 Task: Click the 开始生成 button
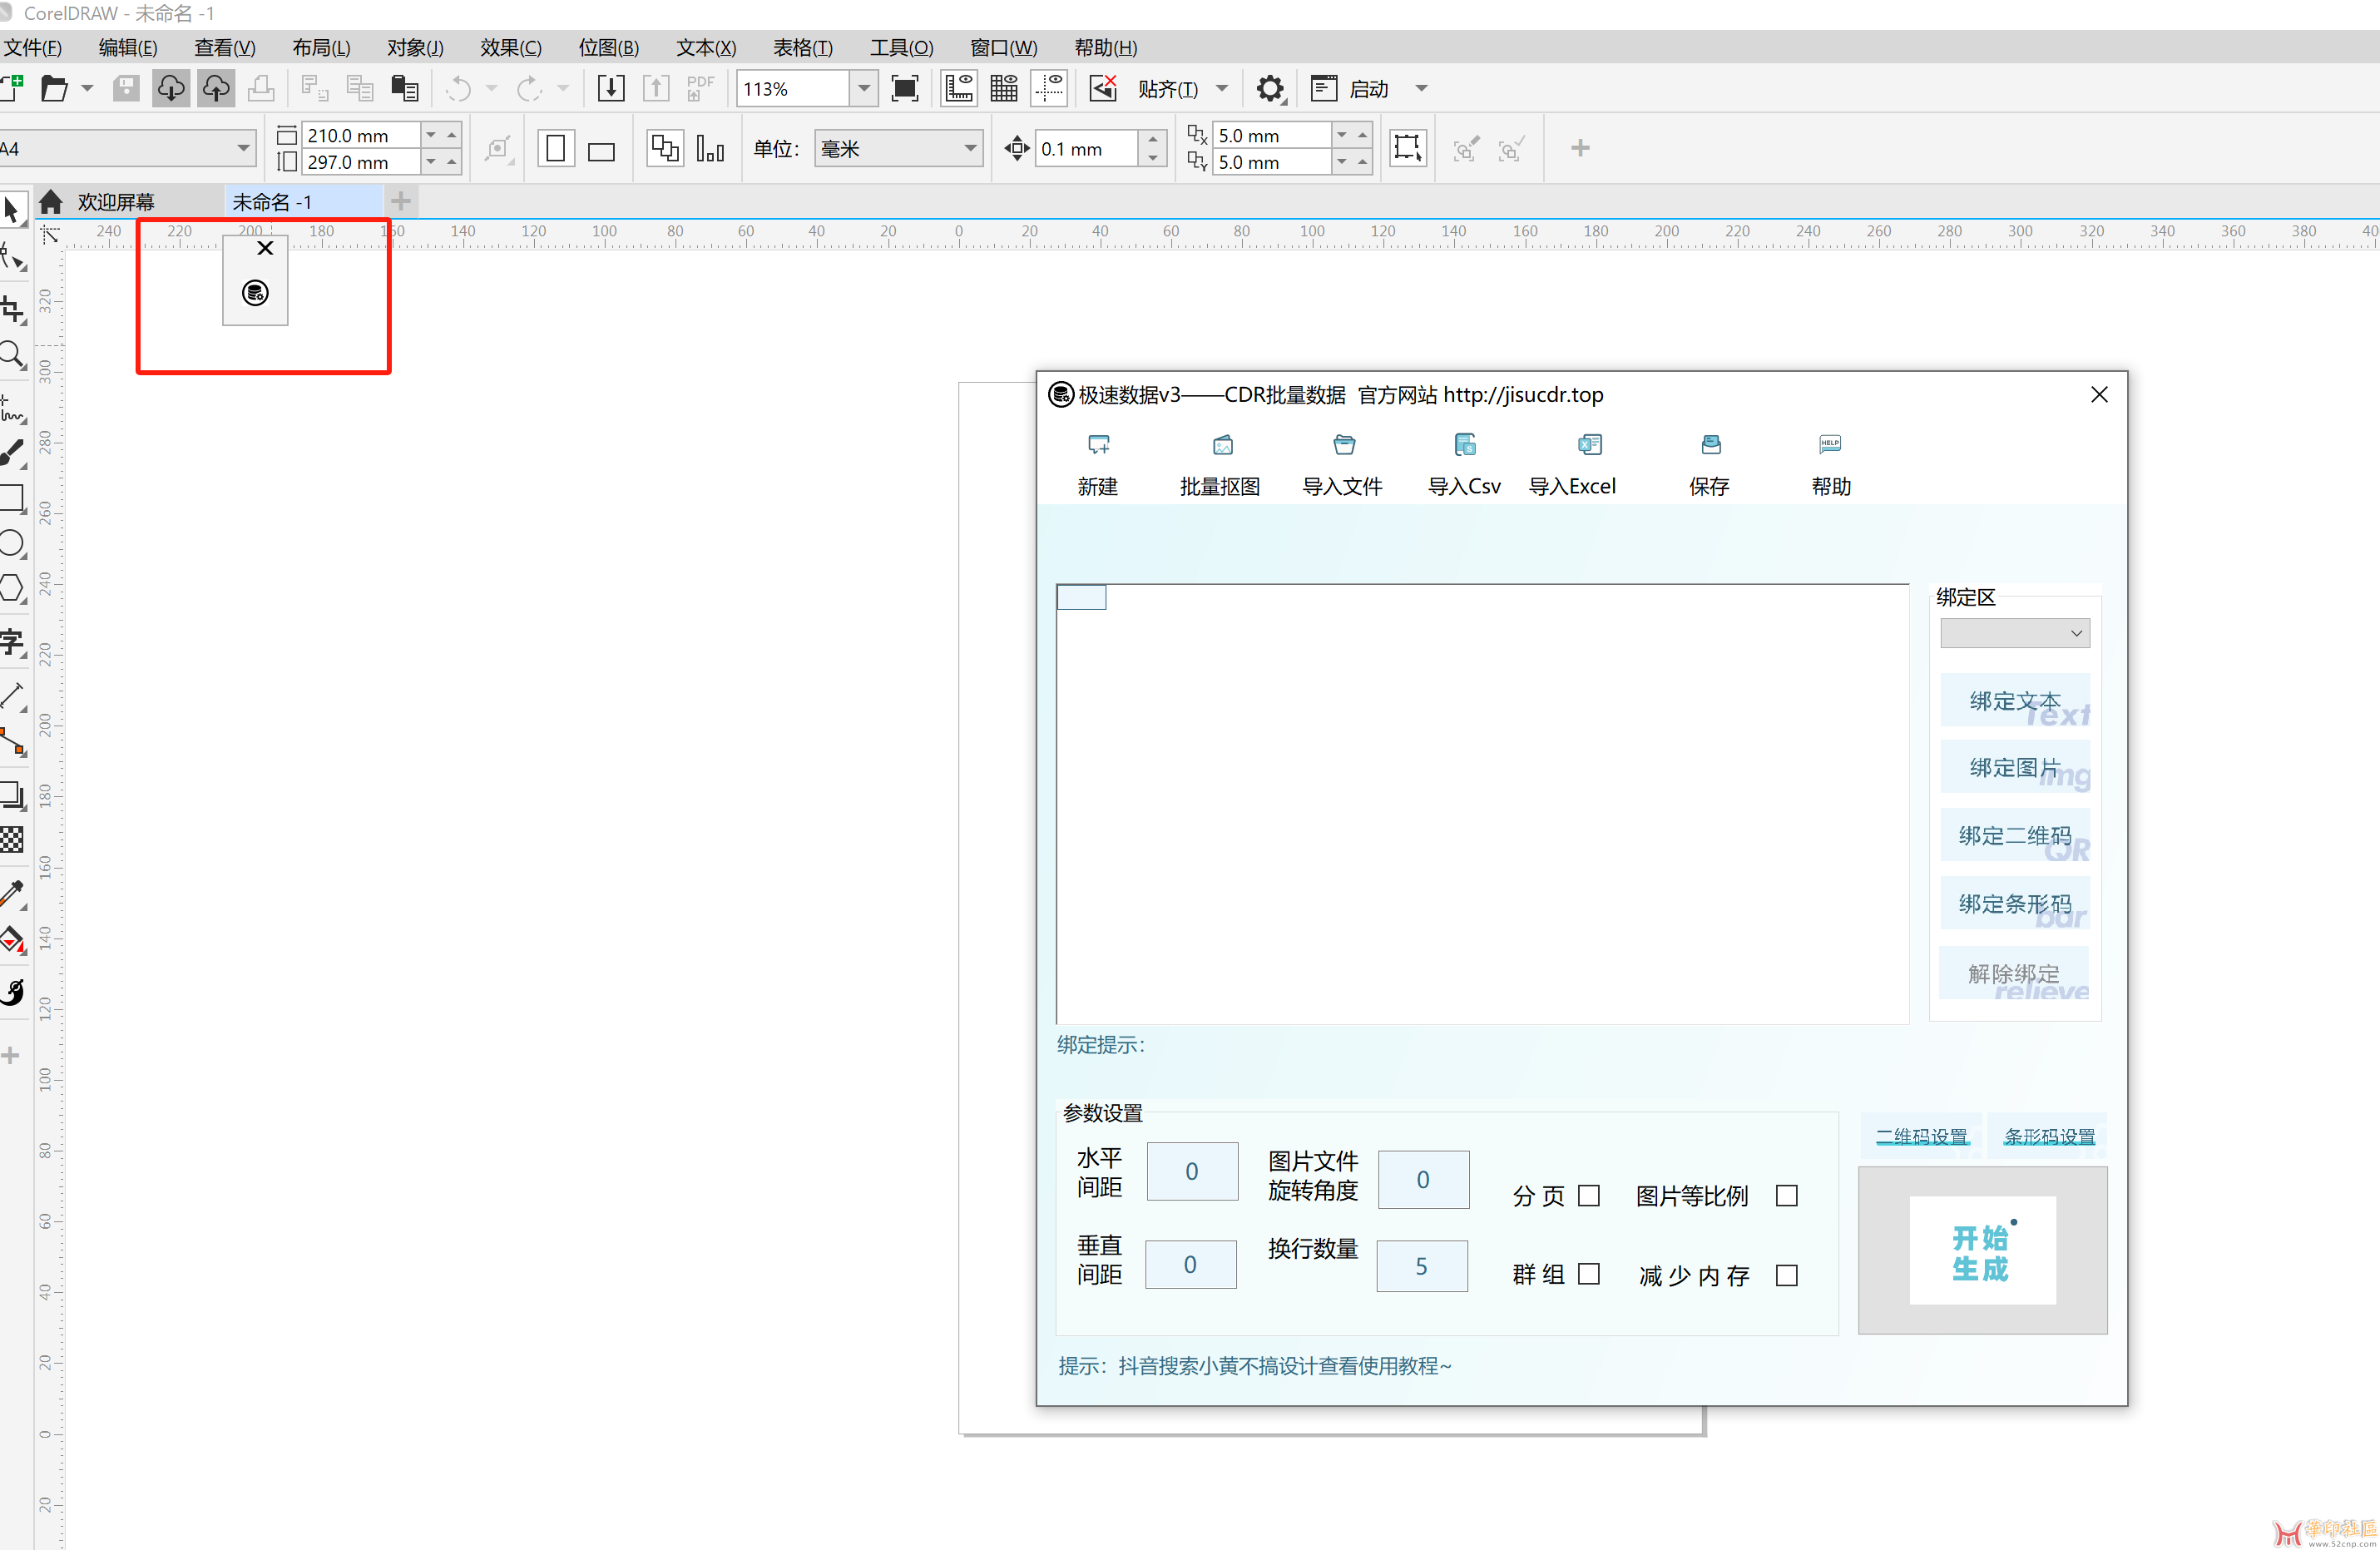[1982, 1251]
